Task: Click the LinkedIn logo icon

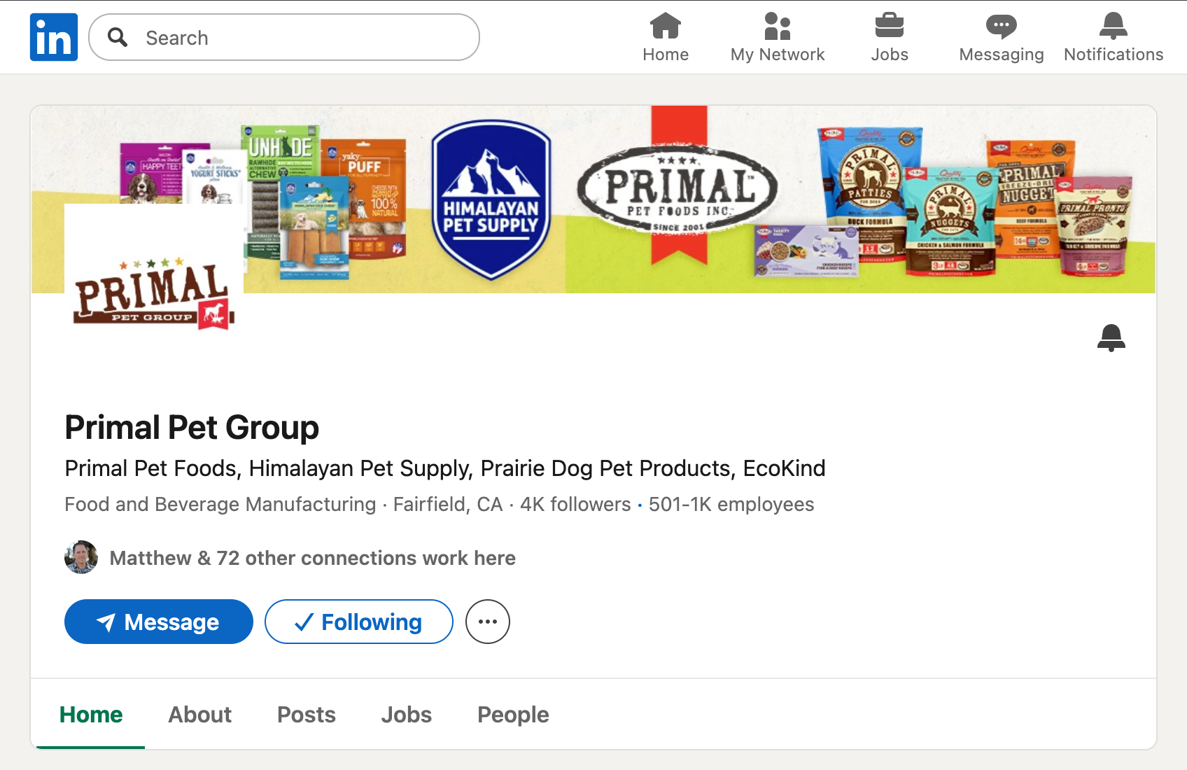Action: pos(54,37)
